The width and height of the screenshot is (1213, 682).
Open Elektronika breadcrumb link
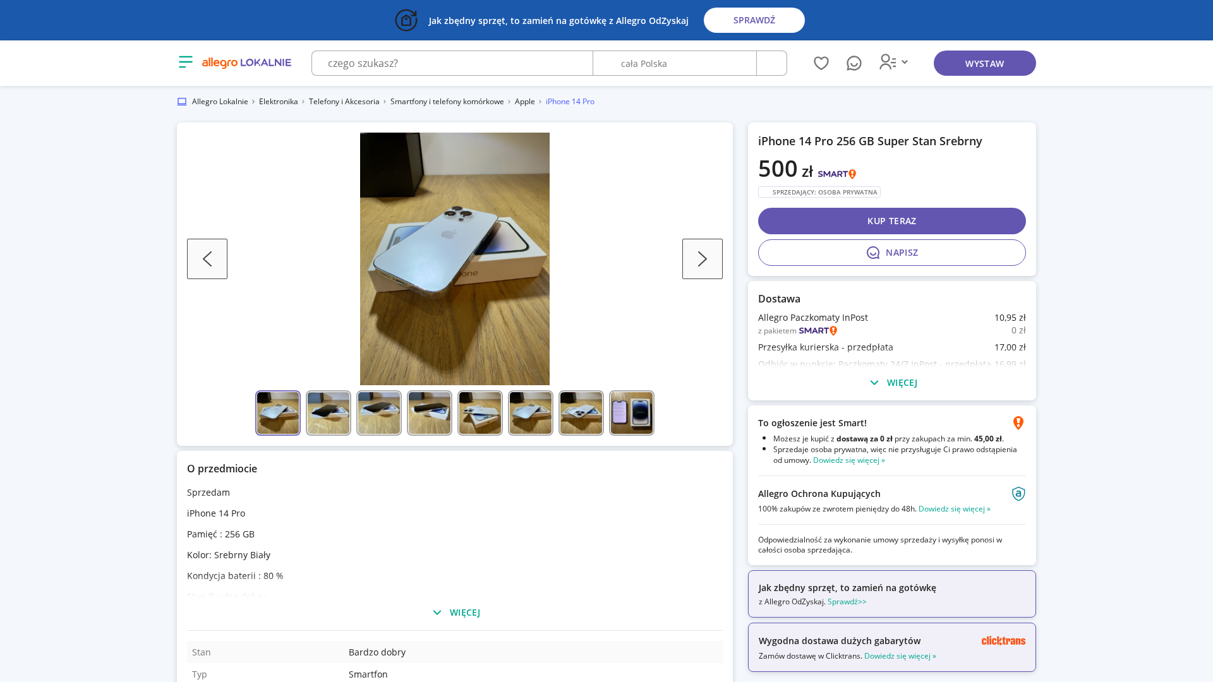tap(279, 102)
